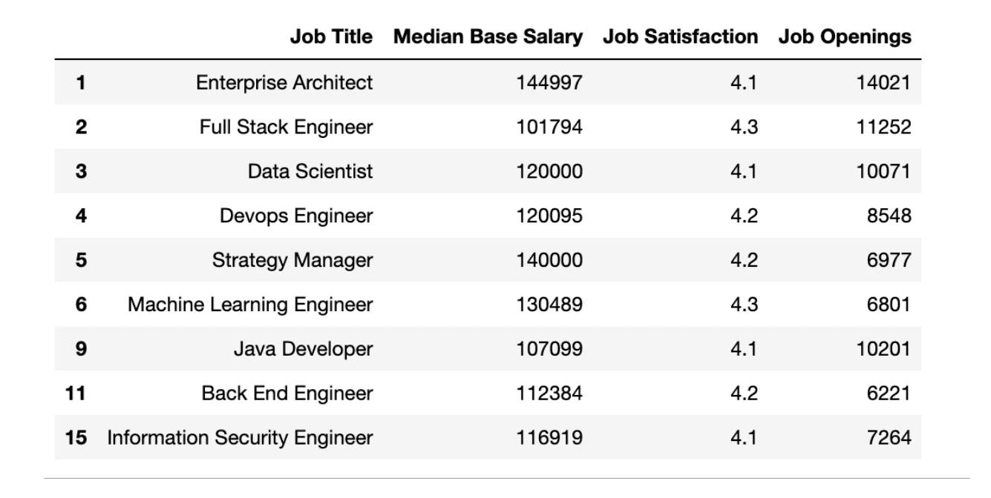Click row index 9

point(80,349)
